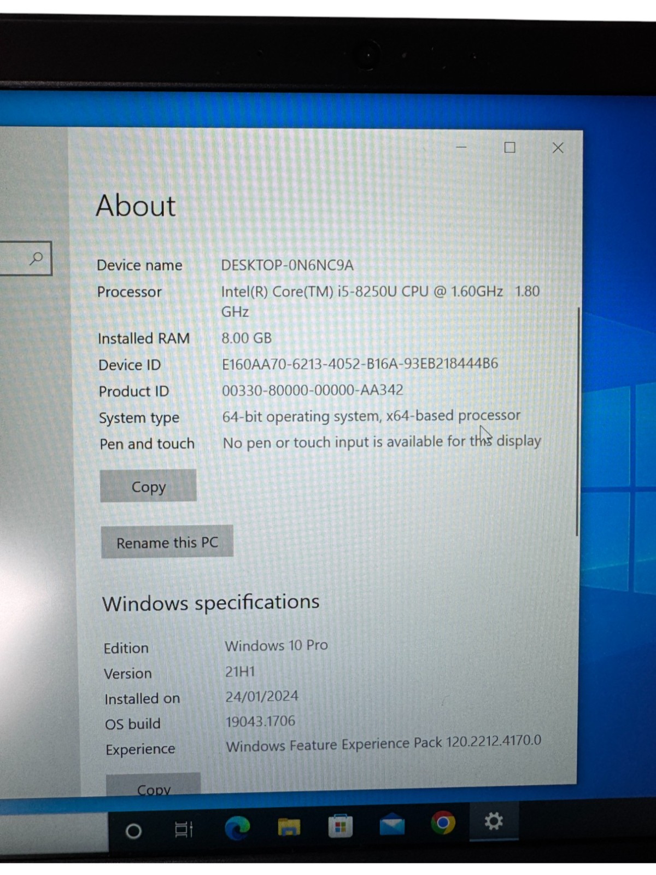656x875 pixels.
Task: Click Product ID value 00330-80000-00000-AA342
Action: (x=312, y=390)
